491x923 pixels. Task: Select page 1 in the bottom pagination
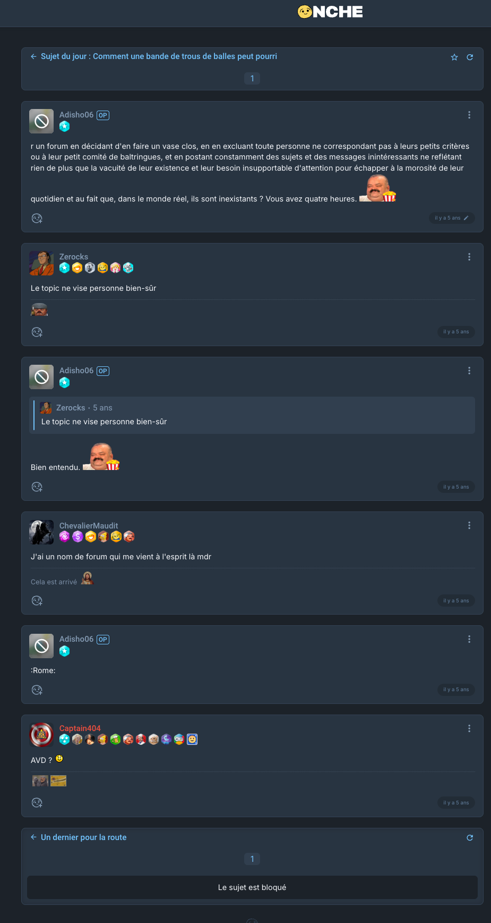(x=252, y=859)
